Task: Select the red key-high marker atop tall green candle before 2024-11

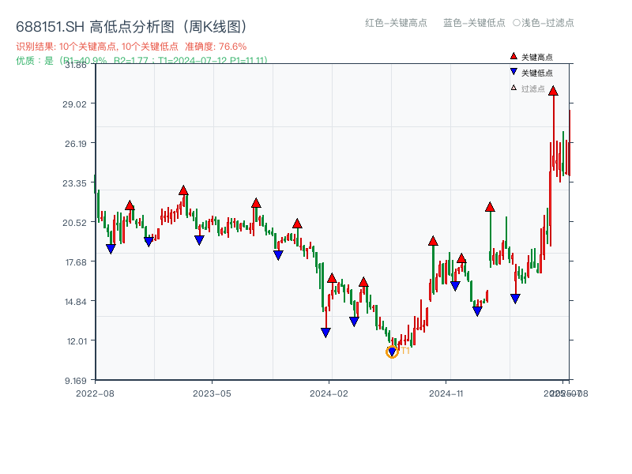Action: [433, 241]
